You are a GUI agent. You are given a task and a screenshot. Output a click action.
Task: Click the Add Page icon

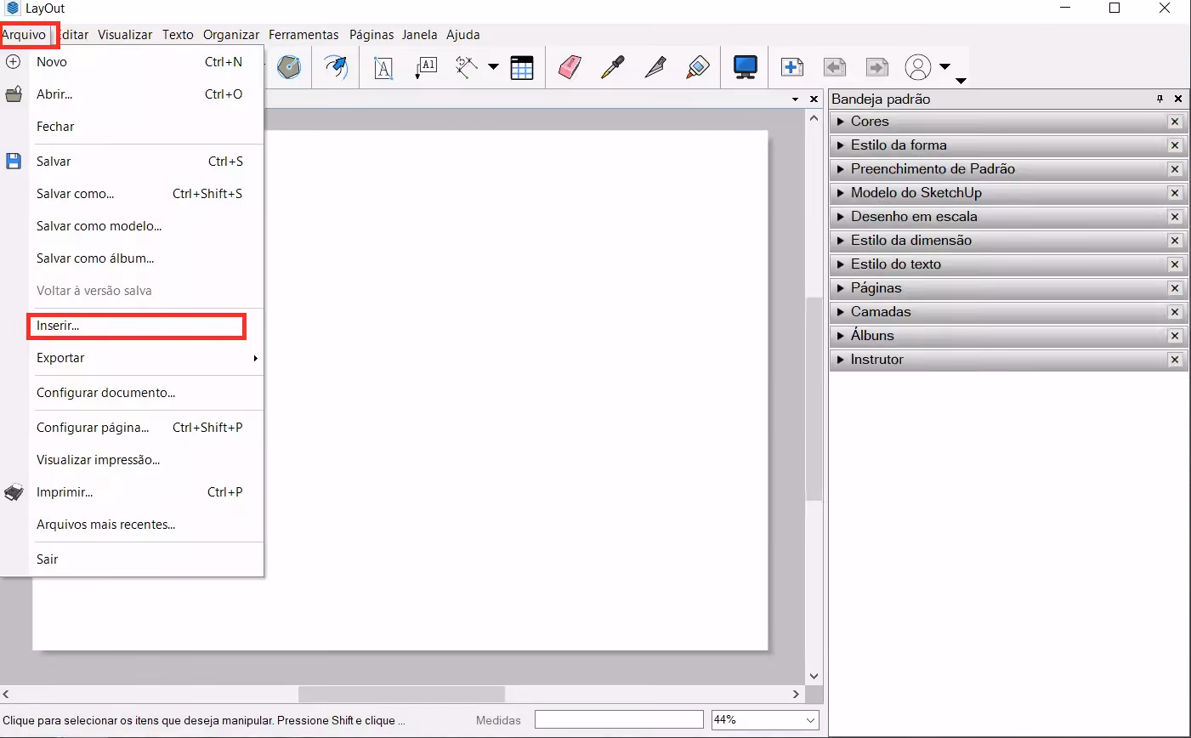tap(792, 67)
